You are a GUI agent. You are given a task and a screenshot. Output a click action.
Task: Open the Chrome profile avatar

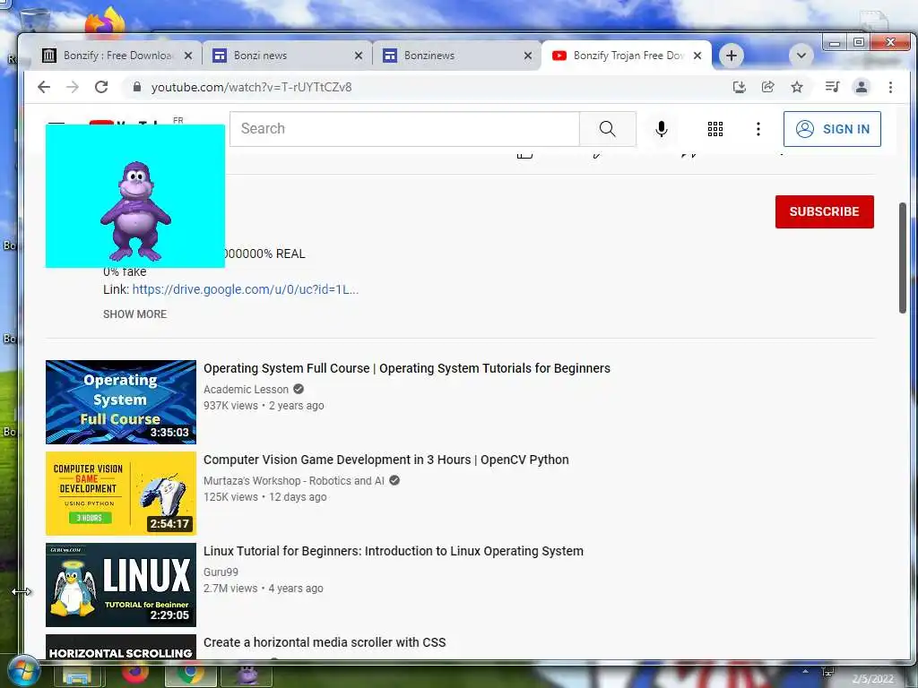click(862, 87)
